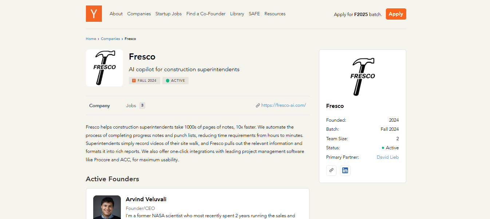Click the Founded value 2024
Image resolution: width=490 pixels, height=219 pixels.
(x=394, y=120)
